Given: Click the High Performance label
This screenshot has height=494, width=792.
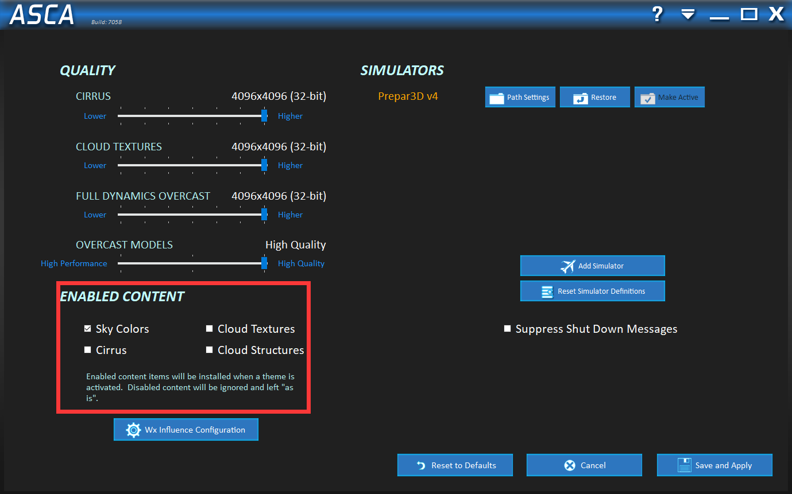Looking at the screenshot, I should coord(74,263).
